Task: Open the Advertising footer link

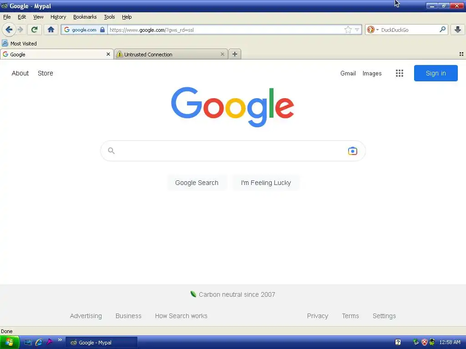Action: click(86, 316)
